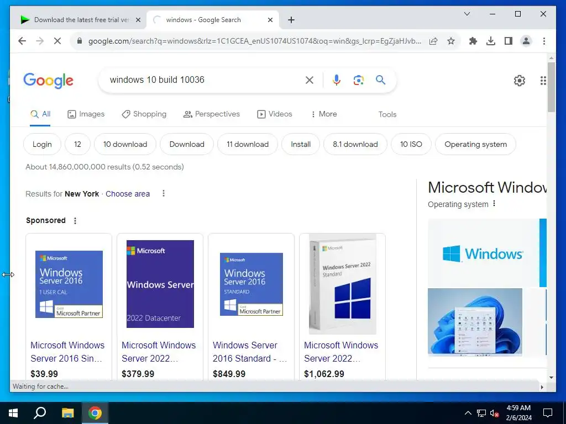This screenshot has width=566, height=424.
Task: Select the Download suggestion chip
Action: coord(187,144)
